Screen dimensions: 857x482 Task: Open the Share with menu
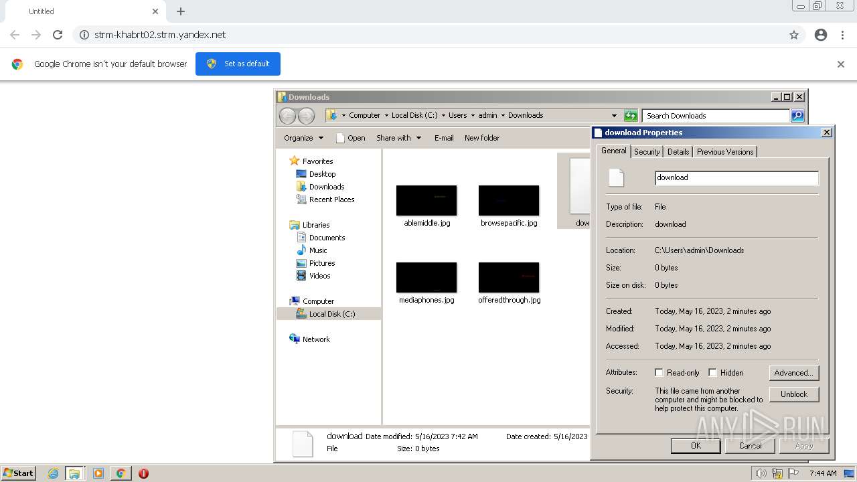(x=398, y=138)
